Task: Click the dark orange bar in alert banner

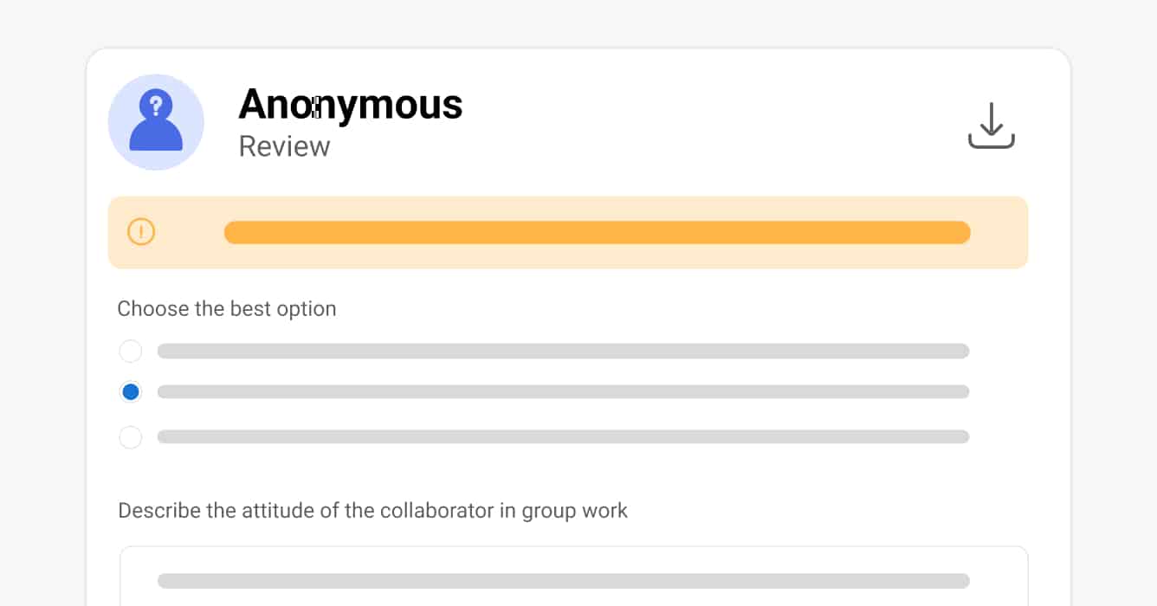Action: coord(597,232)
